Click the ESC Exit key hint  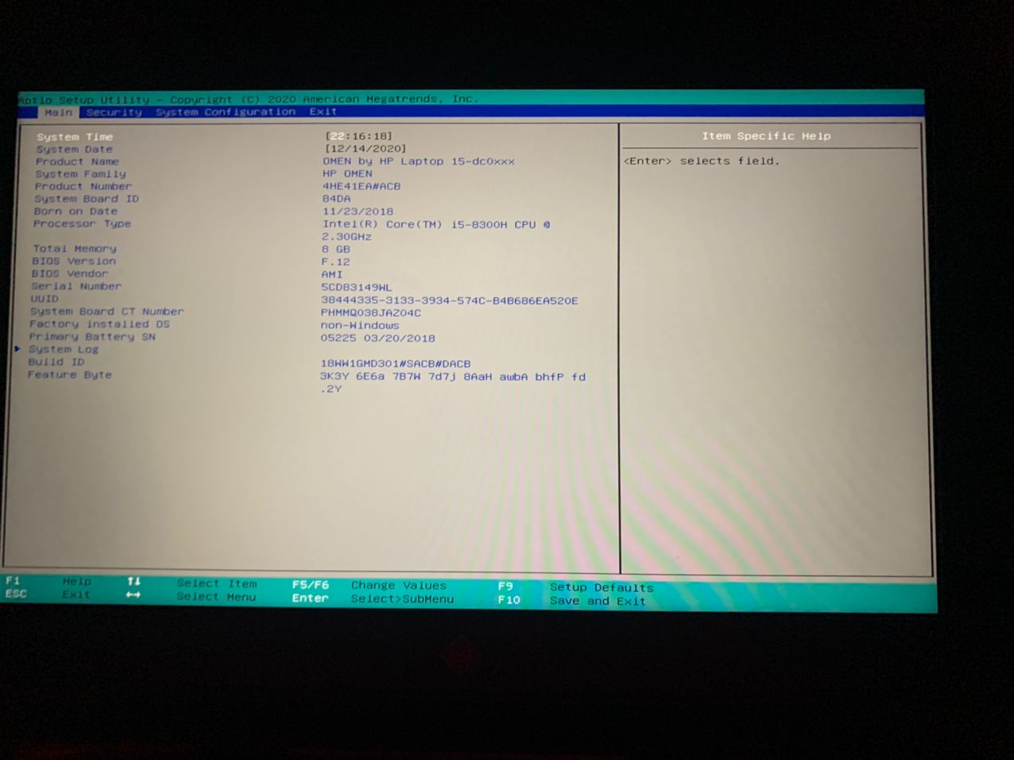point(48,594)
